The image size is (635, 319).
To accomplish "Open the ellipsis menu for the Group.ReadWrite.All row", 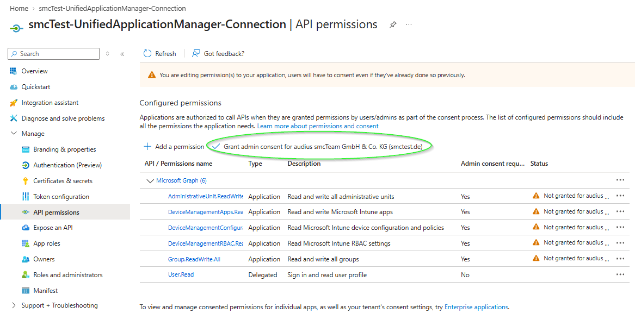I will 620,259.
